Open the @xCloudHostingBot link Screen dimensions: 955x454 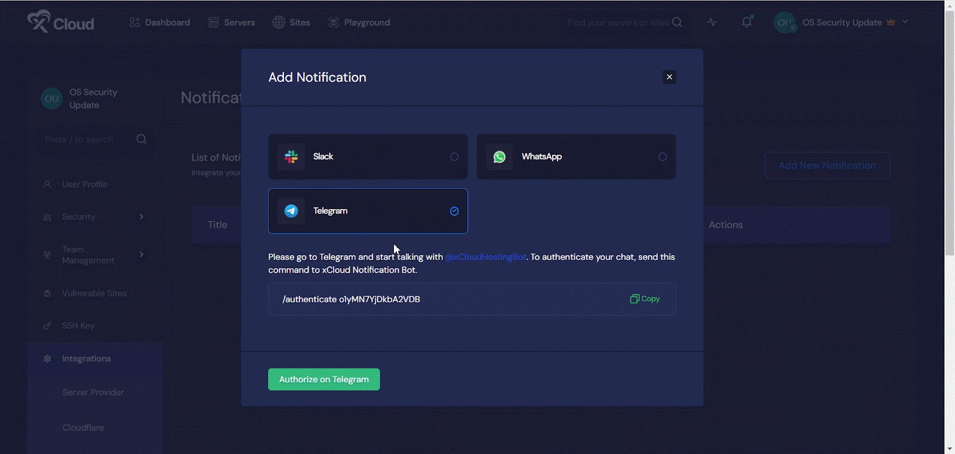pyautogui.click(x=485, y=256)
